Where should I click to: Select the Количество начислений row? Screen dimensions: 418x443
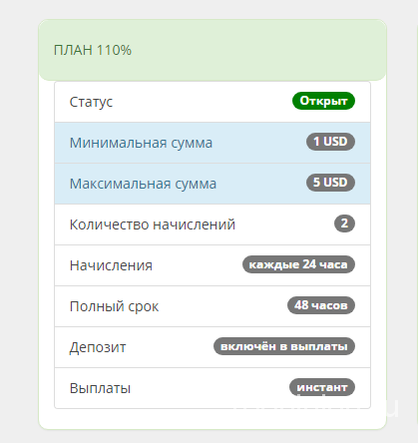(212, 224)
